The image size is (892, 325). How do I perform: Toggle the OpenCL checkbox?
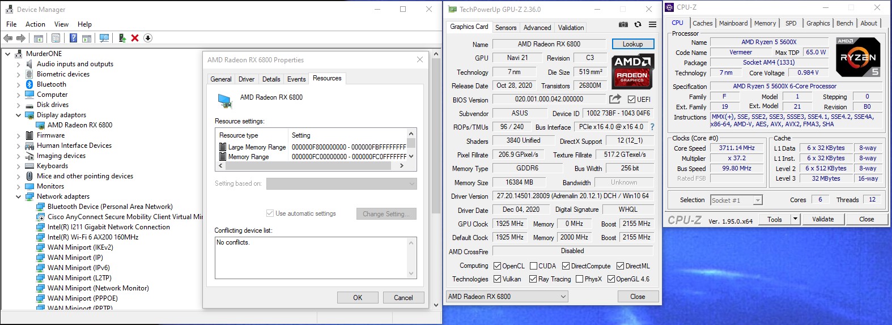[x=497, y=266]
